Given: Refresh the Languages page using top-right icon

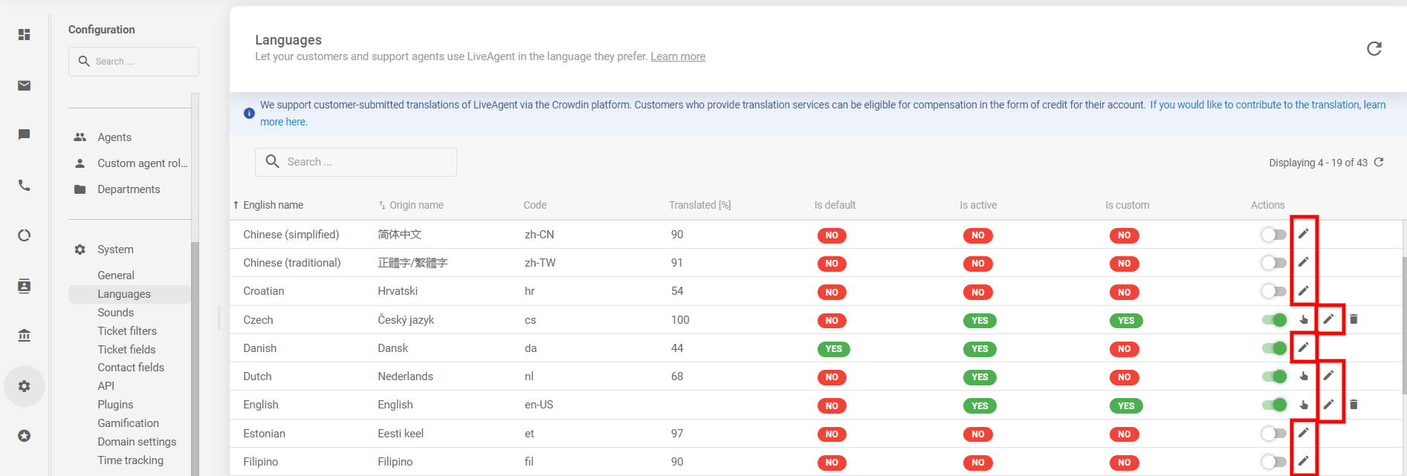Looking at the screenshot, I should 1374,48.
